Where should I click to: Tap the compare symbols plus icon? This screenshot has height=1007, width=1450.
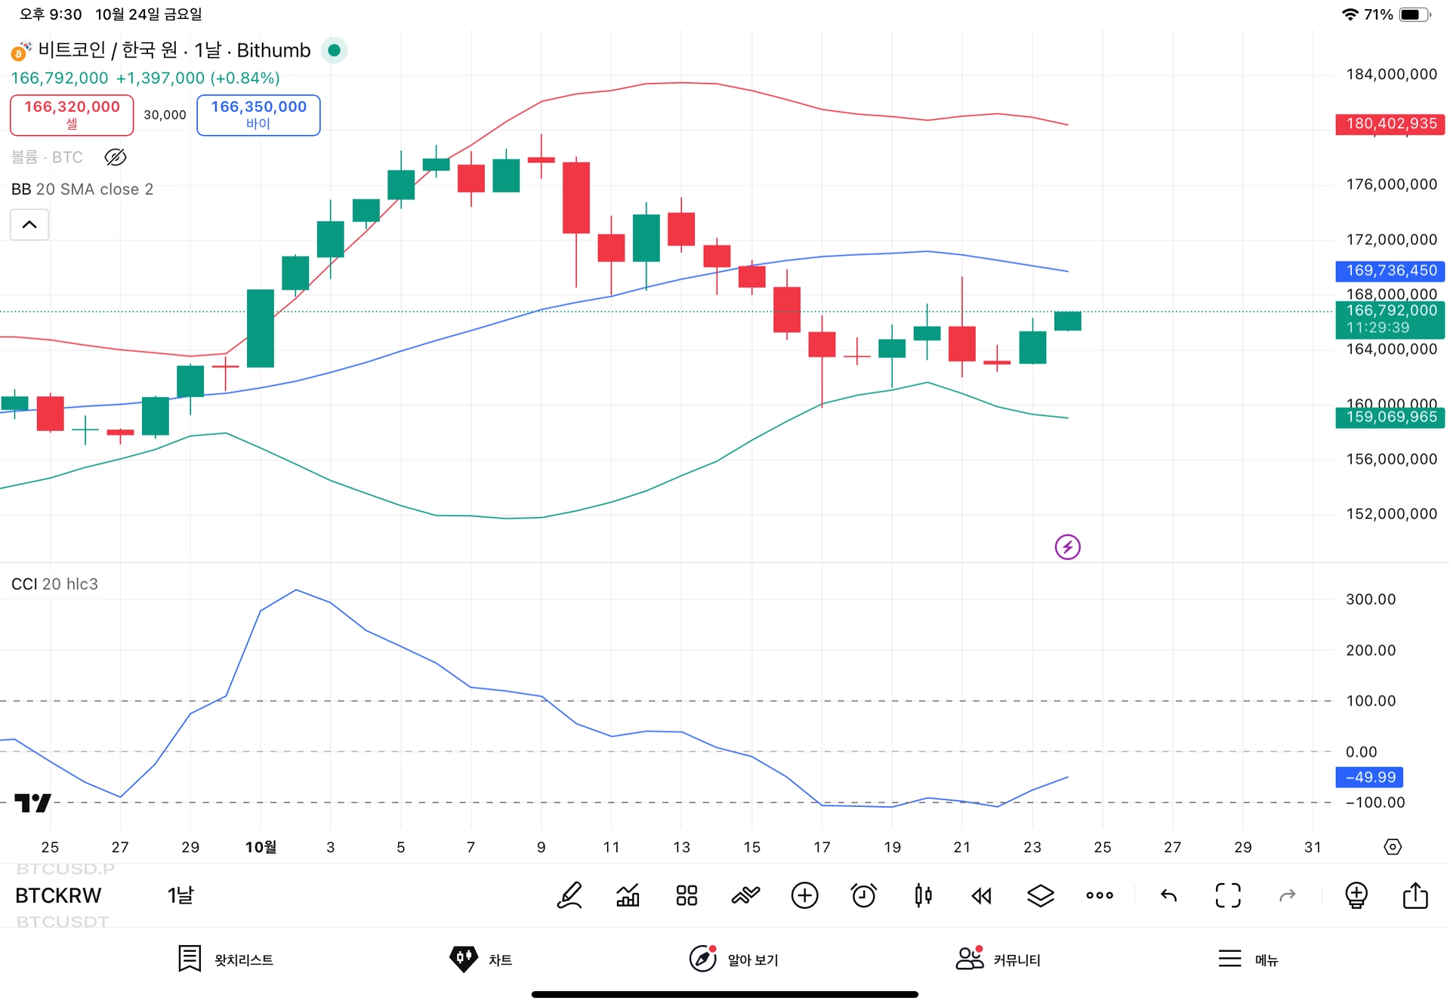pyautogui.click(x=804, y=895)
